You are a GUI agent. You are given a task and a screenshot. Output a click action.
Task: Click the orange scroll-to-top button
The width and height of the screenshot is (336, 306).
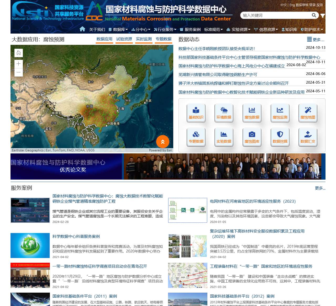pos(163,142)
